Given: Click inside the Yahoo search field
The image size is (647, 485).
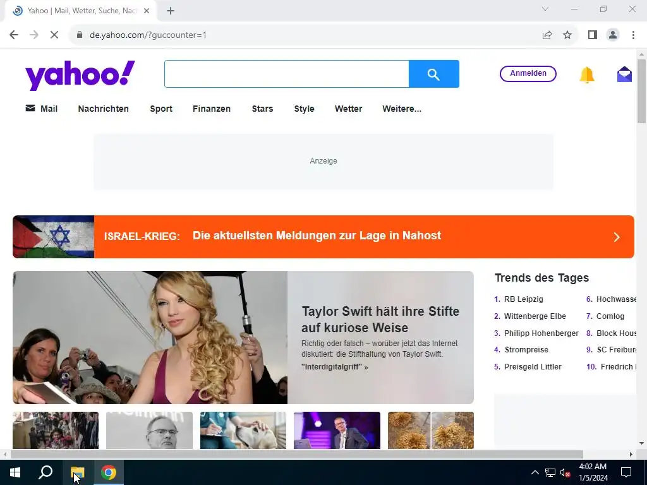Looking at the screenshot, I should point(286,74).
